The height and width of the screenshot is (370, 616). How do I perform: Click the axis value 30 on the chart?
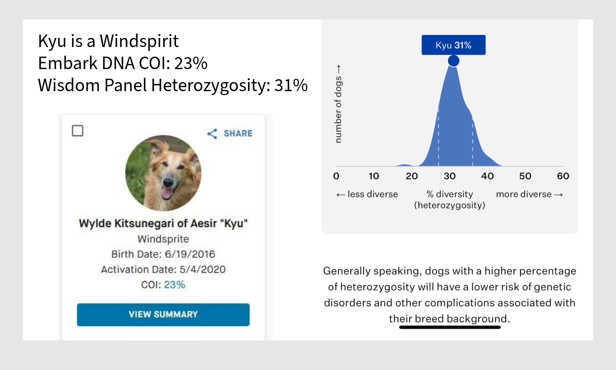450,176
